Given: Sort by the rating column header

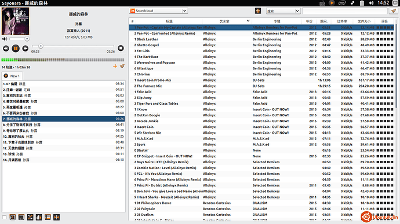Looking at the screenshot, I should tap(384, 21).
